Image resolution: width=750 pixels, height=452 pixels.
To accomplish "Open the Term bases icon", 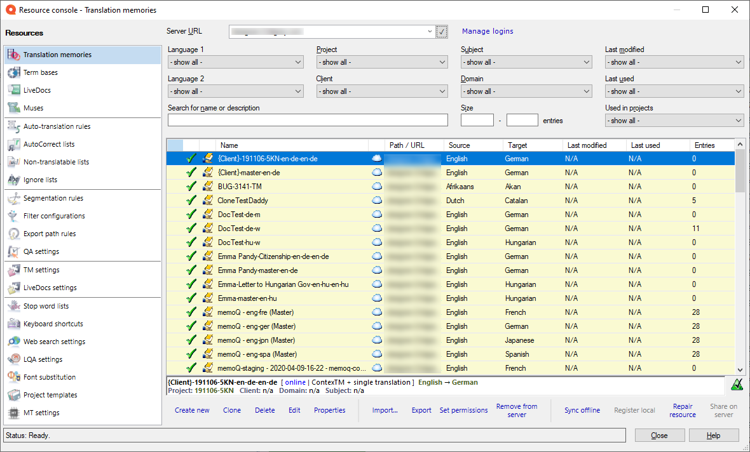I will [x=14, y=72].
